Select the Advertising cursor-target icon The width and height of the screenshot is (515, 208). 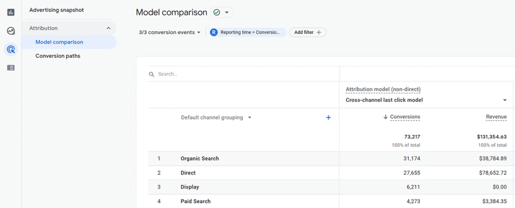click(x=11, y=50)
